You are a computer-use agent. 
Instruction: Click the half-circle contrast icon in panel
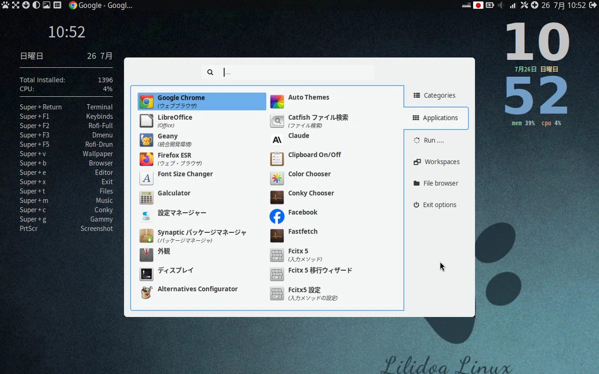pos(36,5)
